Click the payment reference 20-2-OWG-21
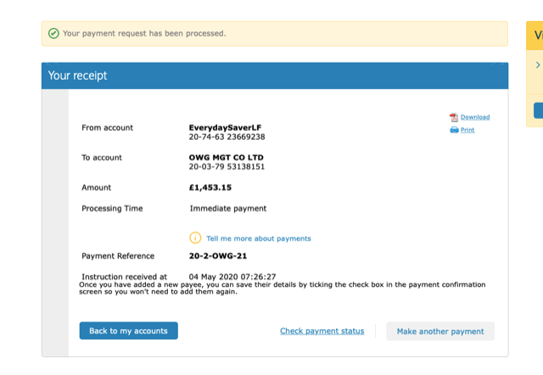The image size is (543, 375). pos(218,256)
